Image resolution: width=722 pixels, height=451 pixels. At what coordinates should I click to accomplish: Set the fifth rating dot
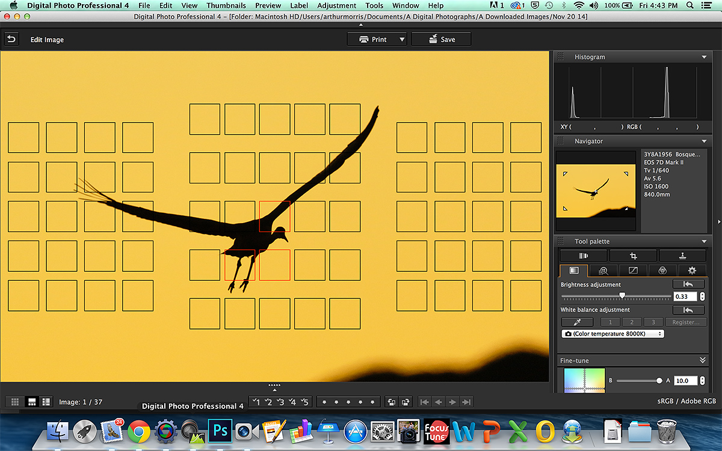[371, 402]
